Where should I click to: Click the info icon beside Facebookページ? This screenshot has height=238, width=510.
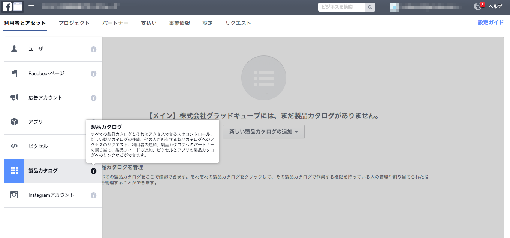[94, 74]
